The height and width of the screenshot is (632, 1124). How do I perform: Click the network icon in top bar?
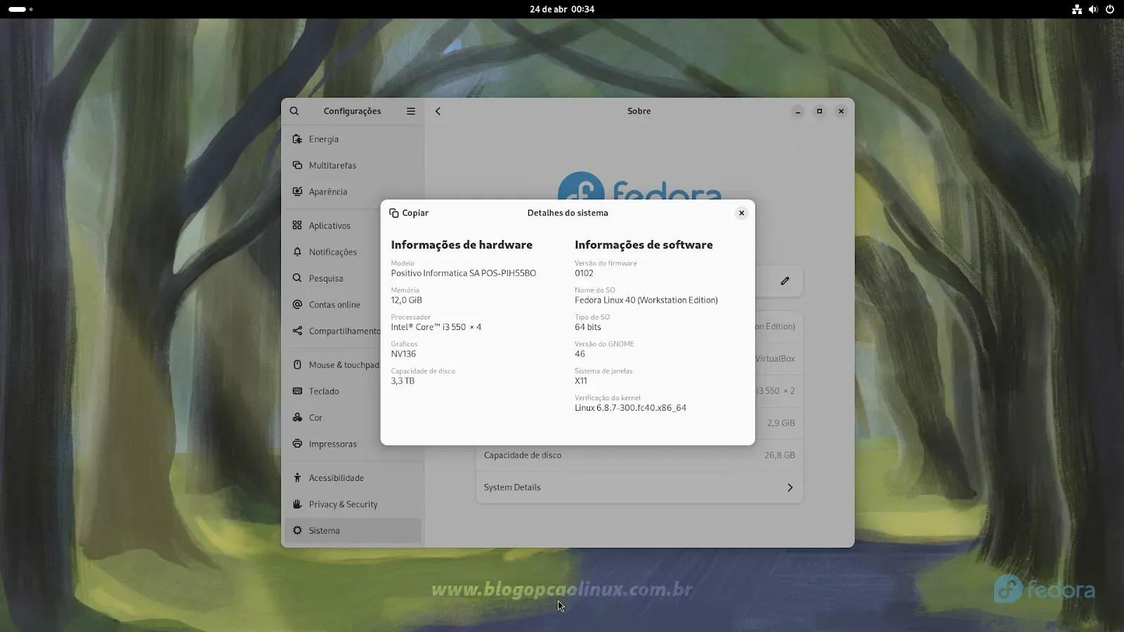[1076, 9]
